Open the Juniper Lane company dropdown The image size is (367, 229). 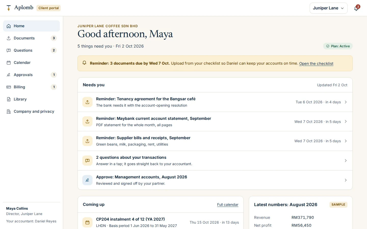point(329,8)
